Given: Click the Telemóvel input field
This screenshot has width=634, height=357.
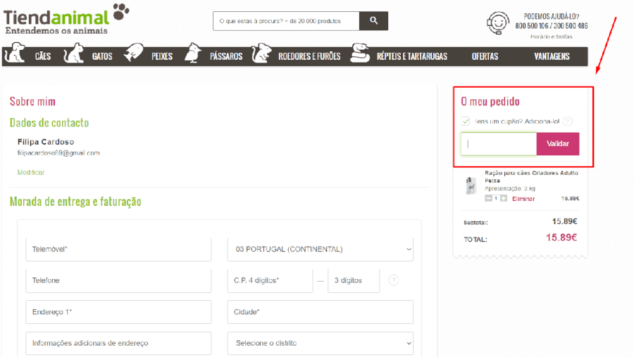Looking at the screenshot, I should tap(118, 249).
